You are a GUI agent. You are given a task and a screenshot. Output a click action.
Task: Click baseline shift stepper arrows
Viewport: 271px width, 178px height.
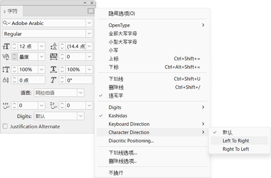[15, 80]
